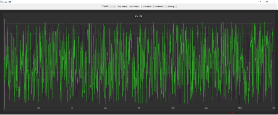
Task: Click the 800 x-axis tick label
Action: coord(139,108)
